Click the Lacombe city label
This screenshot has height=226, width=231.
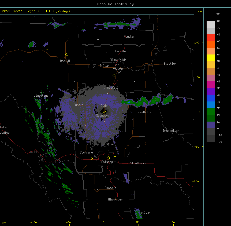(121, 51)
